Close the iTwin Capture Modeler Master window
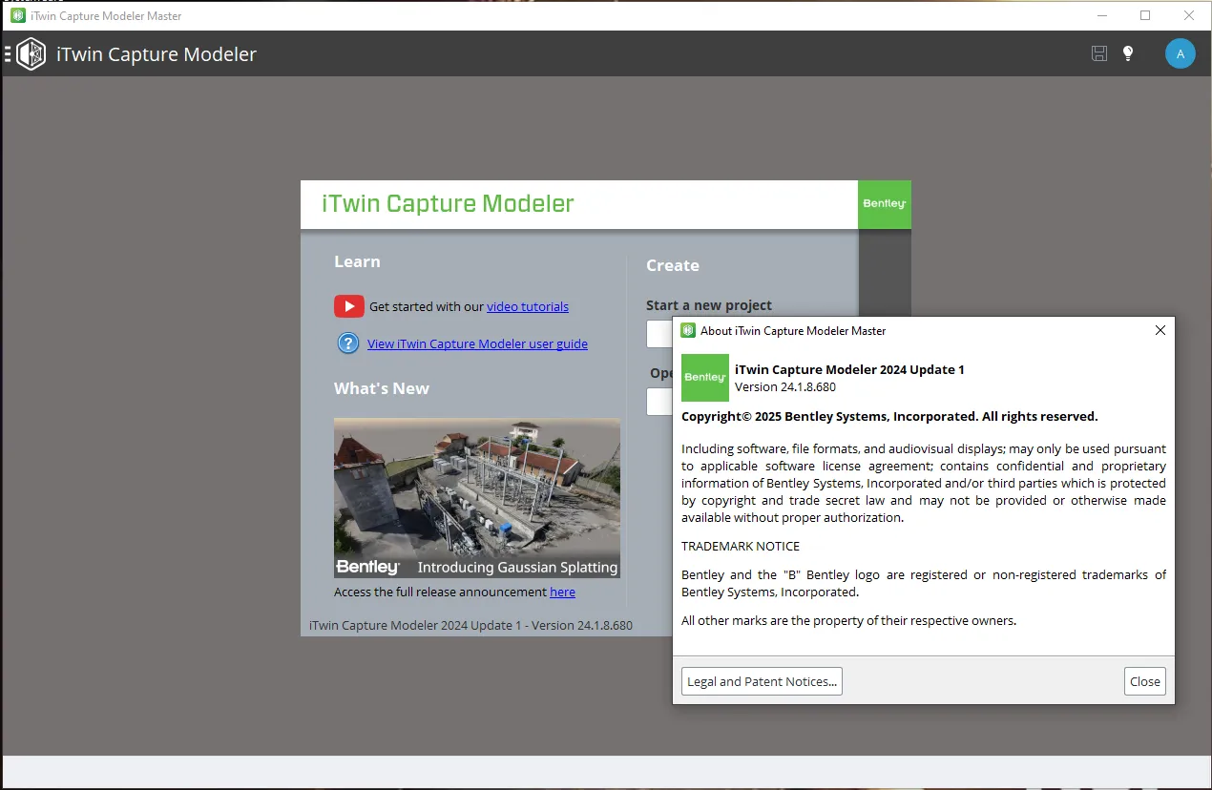 tap(1189, 15)
